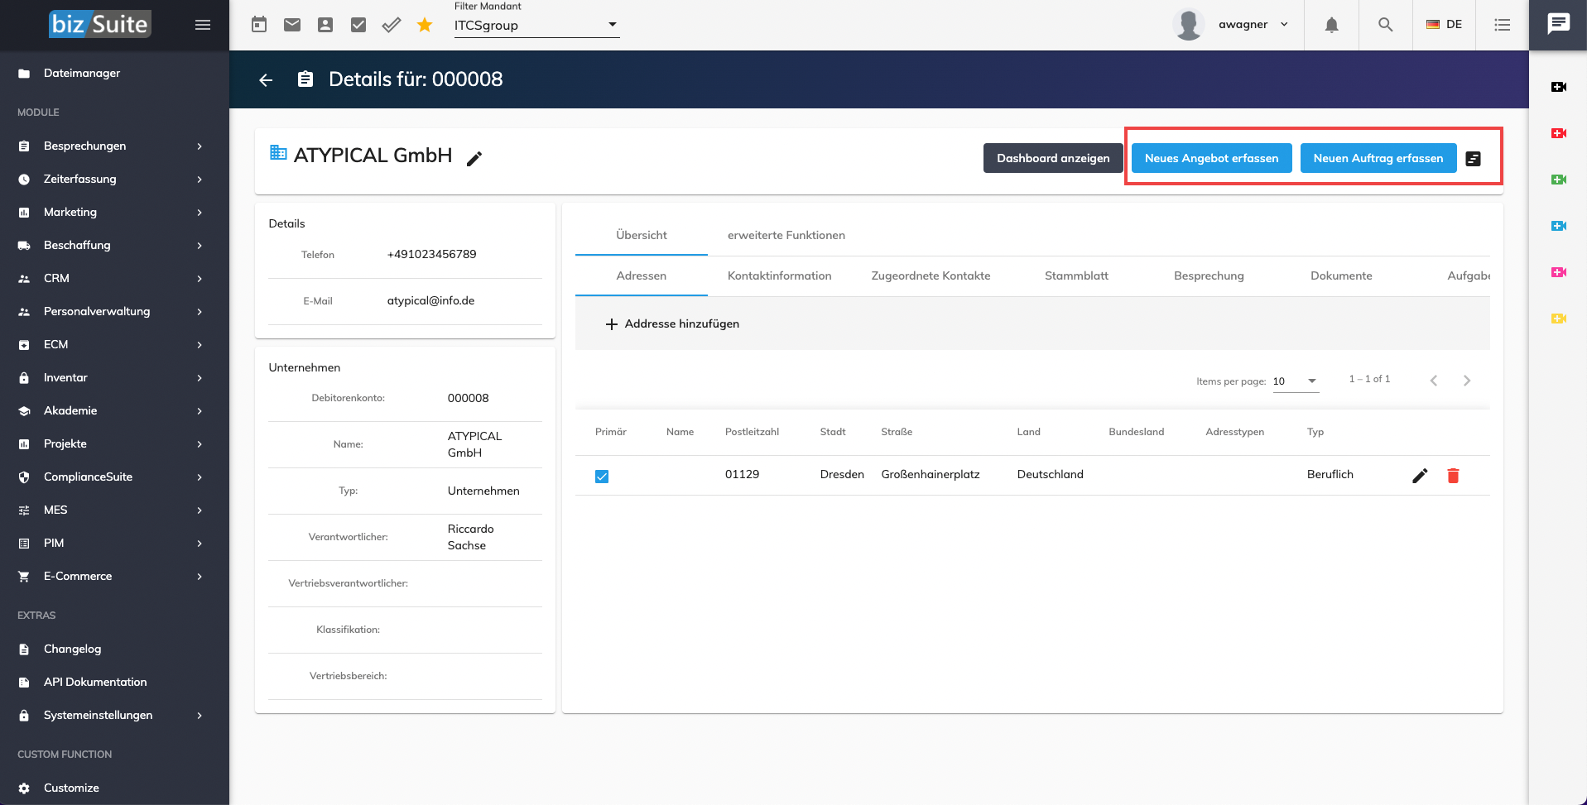Open the Filter Mandant ITCSgroup dropdown
Viewport: 1587px width, 805px height.
click(x=536, y=25)
